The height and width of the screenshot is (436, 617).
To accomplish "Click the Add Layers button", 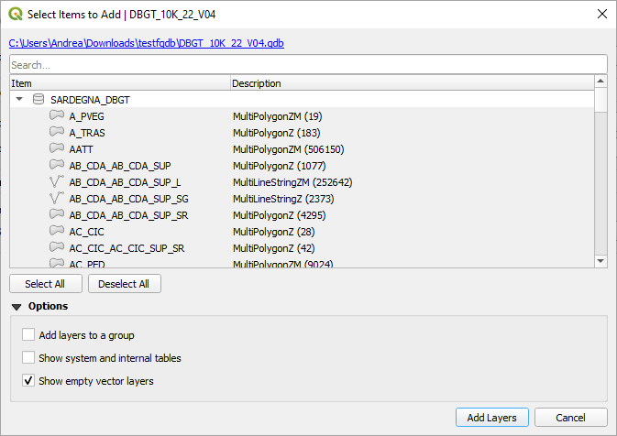I will pos(492,417).
